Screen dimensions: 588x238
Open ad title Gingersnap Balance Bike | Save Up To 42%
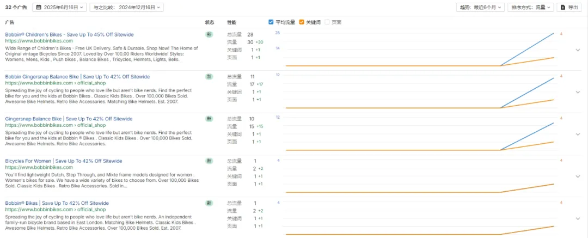69,119
